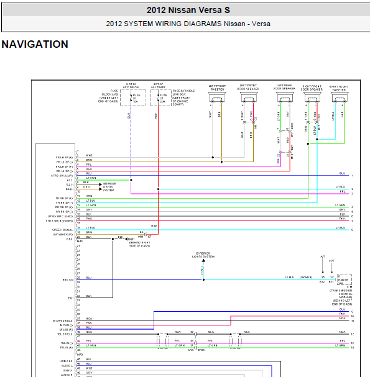Select the Right Front Door Speaker symbol
The image size is (370, 377).
click(x=312, y=98)
